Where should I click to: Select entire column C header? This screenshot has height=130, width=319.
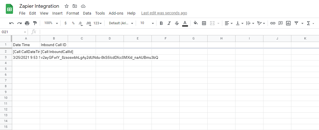coord(82,38)
